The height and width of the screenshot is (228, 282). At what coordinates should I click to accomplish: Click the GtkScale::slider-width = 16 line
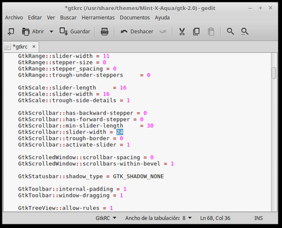click(64, 94)
